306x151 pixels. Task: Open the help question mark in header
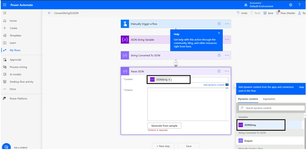(299, 5)
